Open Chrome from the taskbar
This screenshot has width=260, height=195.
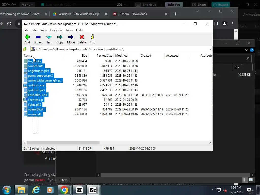pos(64,190)
